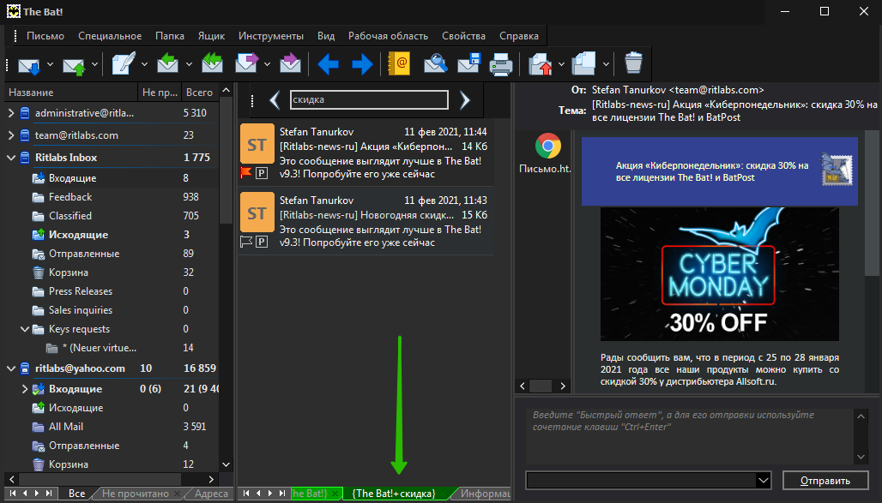Close the Не прочитано tab
Screen dimensions: 882x503
[x=178, y=494]
